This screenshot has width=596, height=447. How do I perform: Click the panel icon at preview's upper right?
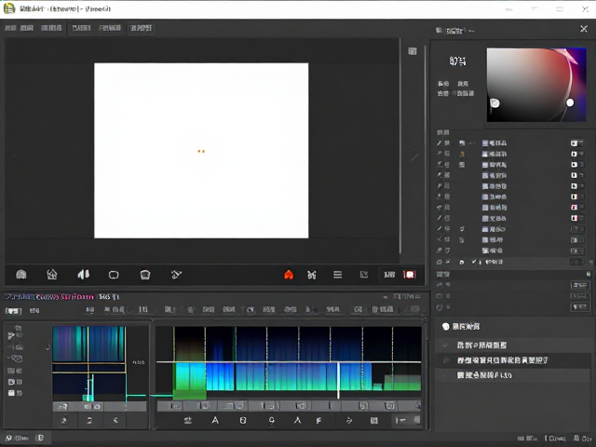[413, 51]
